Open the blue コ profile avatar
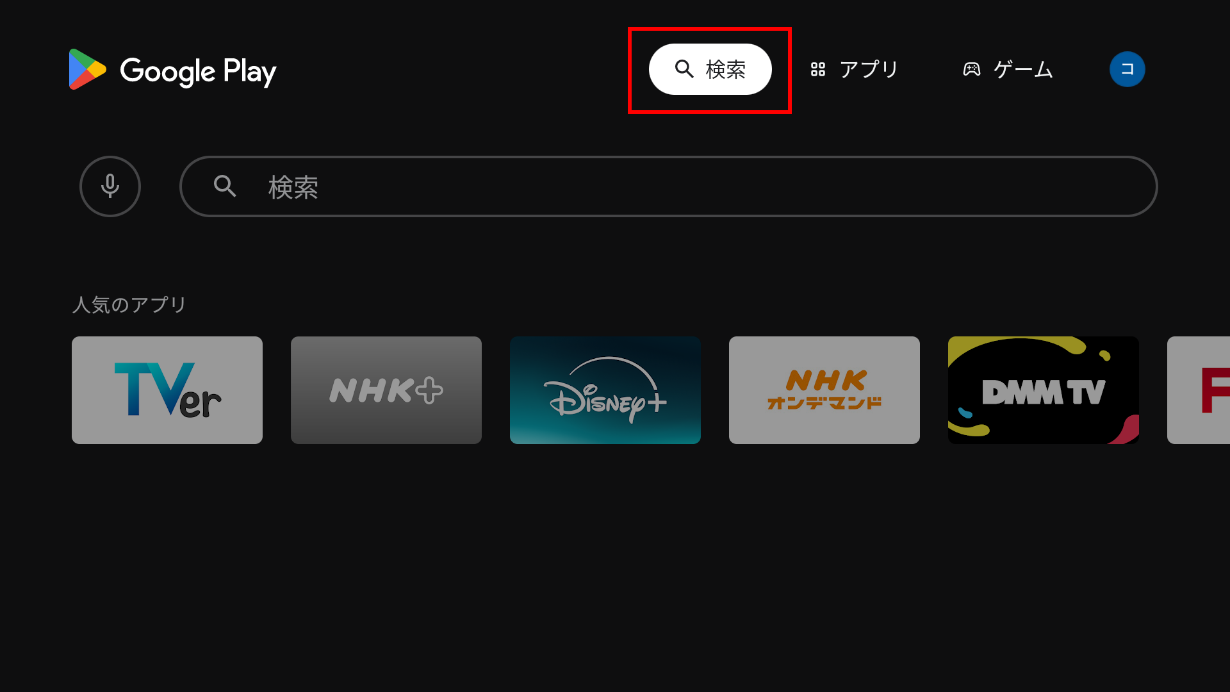This screenshot has width=1230, height=692. (x=1127, y=69)
